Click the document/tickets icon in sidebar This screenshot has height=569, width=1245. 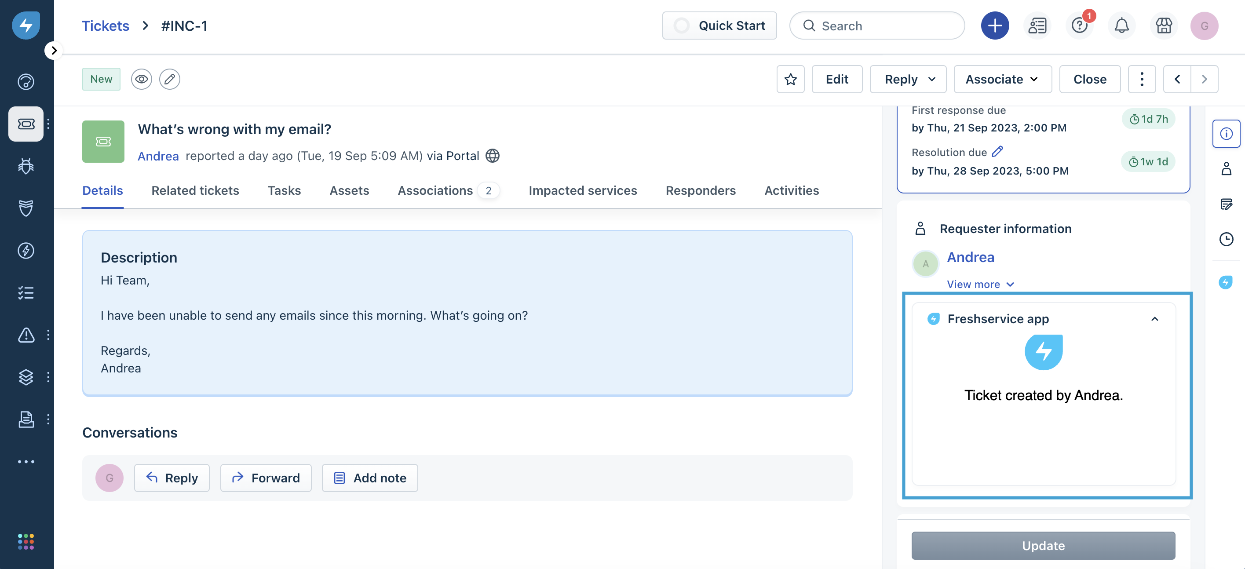click(x=26, y=123)
